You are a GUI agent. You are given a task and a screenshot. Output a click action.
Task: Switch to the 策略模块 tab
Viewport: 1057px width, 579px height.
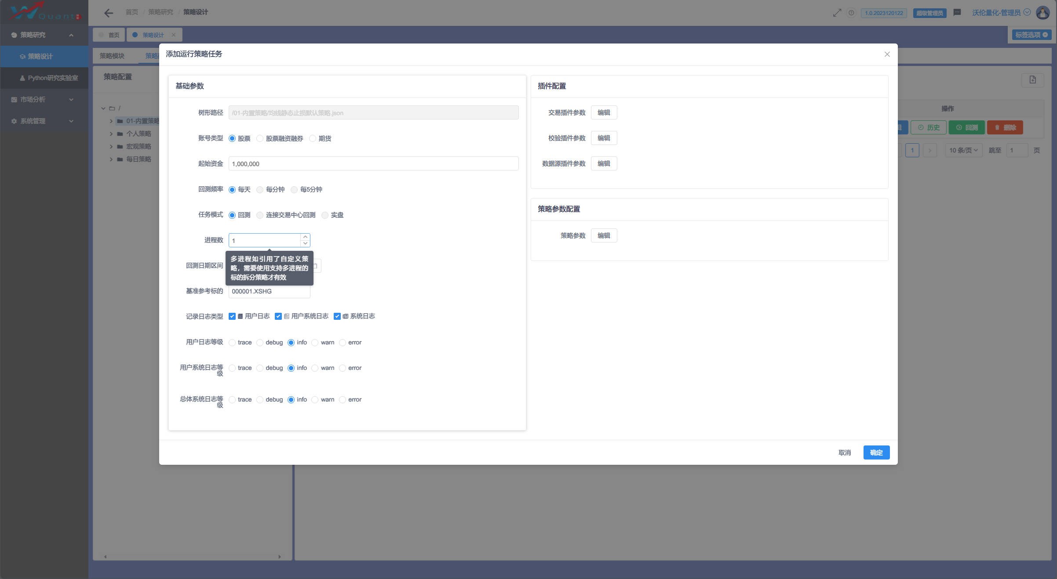[112, 56]
